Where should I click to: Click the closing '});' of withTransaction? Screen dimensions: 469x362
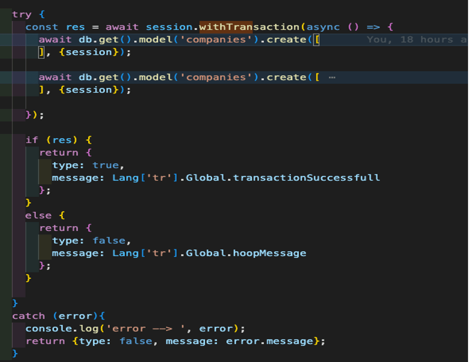pyautogui.click(x=35, y=115)
